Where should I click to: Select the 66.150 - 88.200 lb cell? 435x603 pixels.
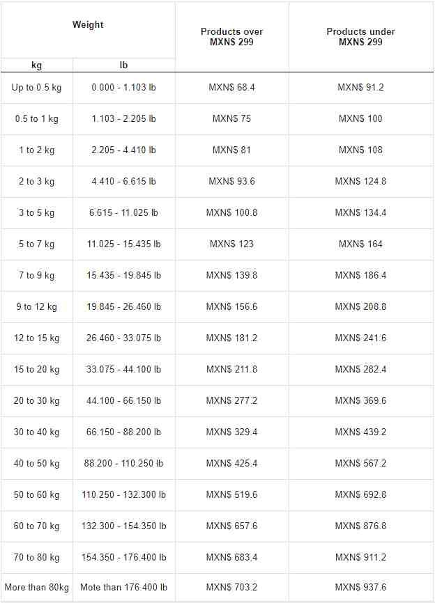point(123,432)
